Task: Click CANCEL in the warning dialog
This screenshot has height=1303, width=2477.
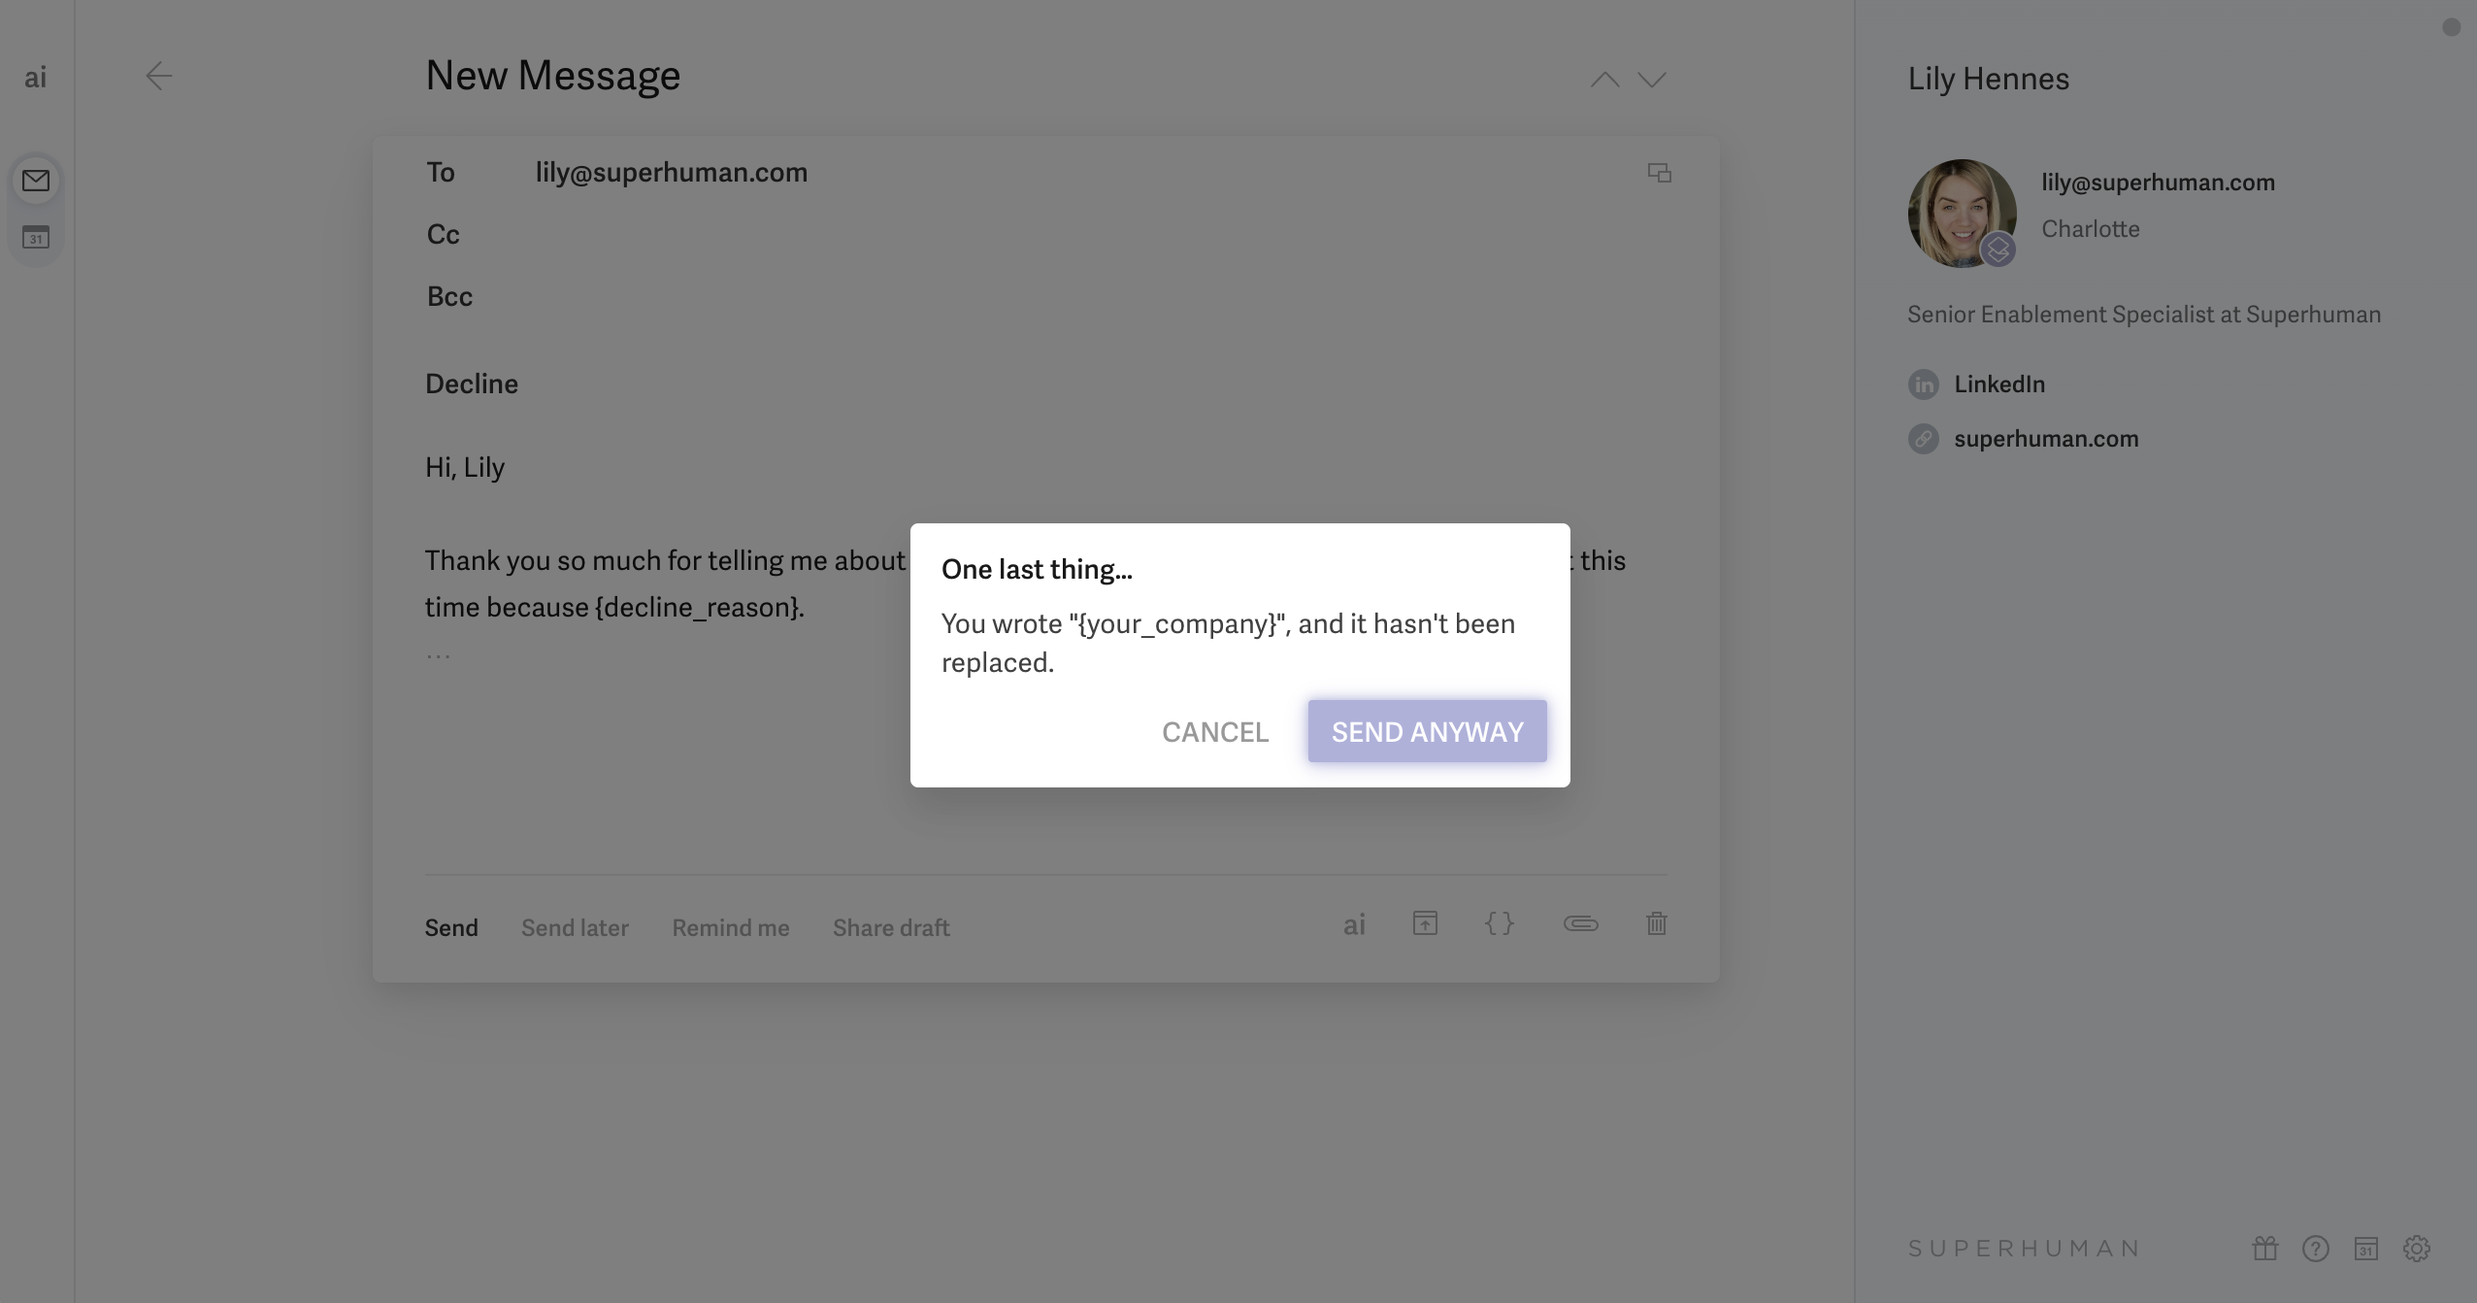Action: (x=1215, y=731)
